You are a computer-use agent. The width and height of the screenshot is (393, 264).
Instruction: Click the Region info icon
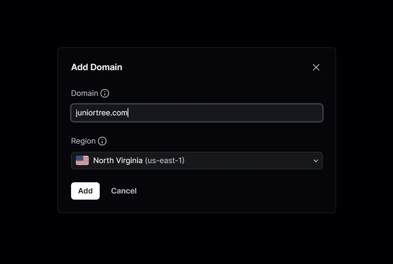point(102,141)
